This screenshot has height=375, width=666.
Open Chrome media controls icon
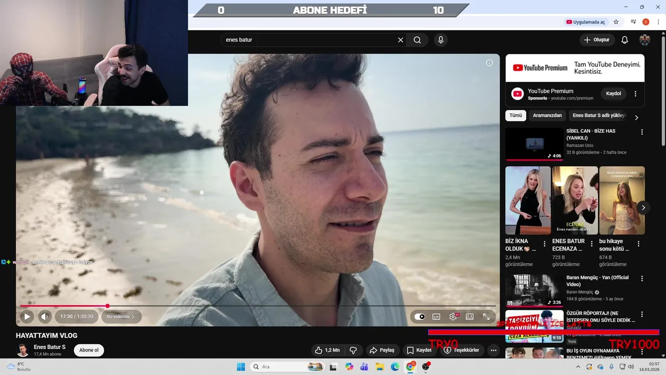pyautogui.click(x=633, y=22)
